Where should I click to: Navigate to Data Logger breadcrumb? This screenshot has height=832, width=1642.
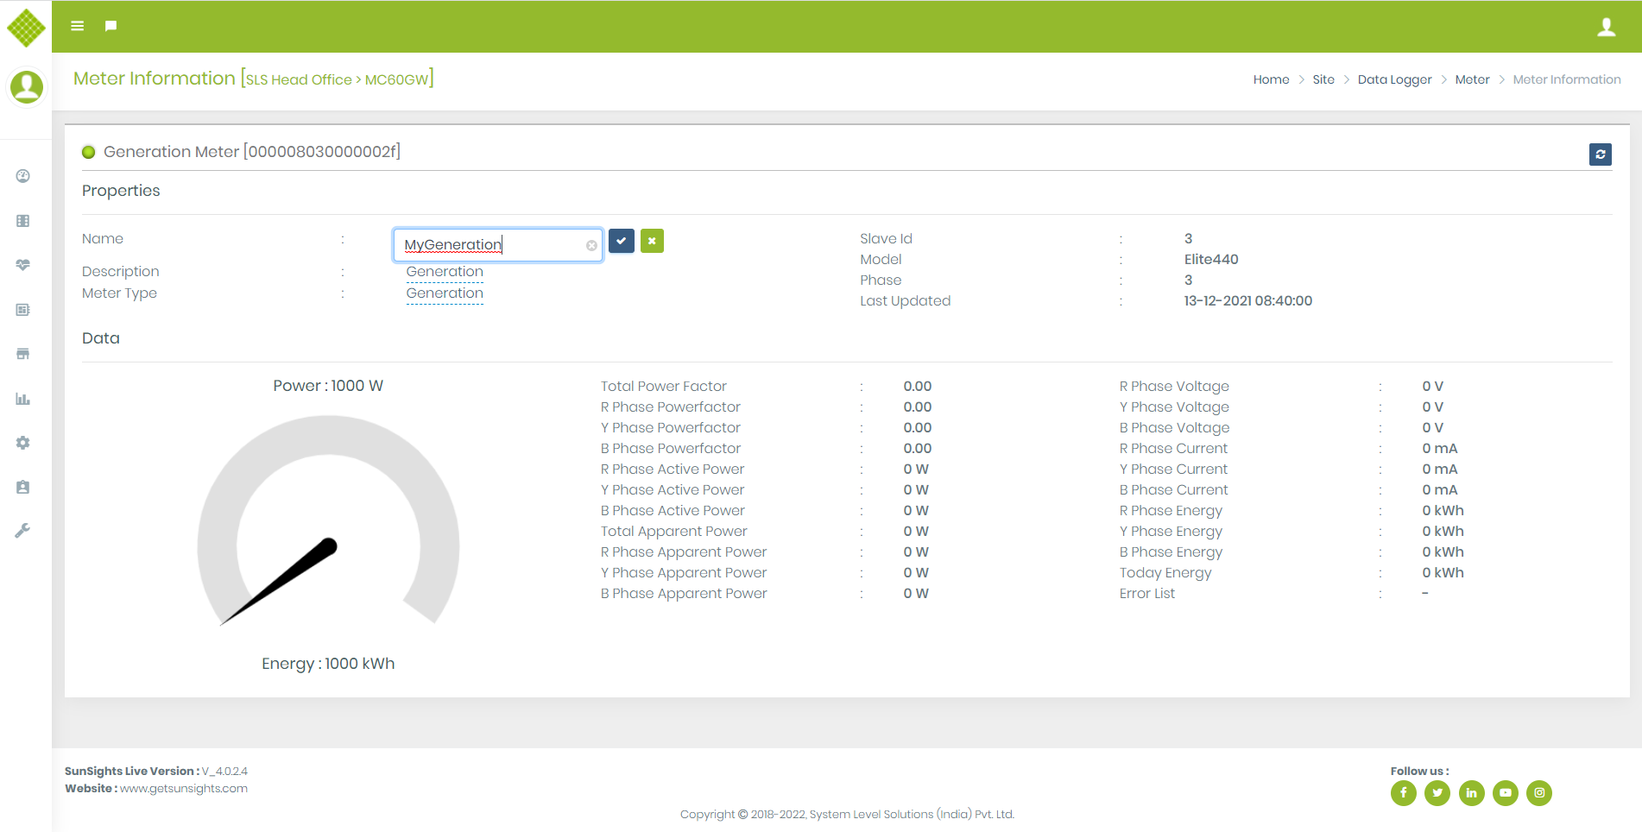1394,79
